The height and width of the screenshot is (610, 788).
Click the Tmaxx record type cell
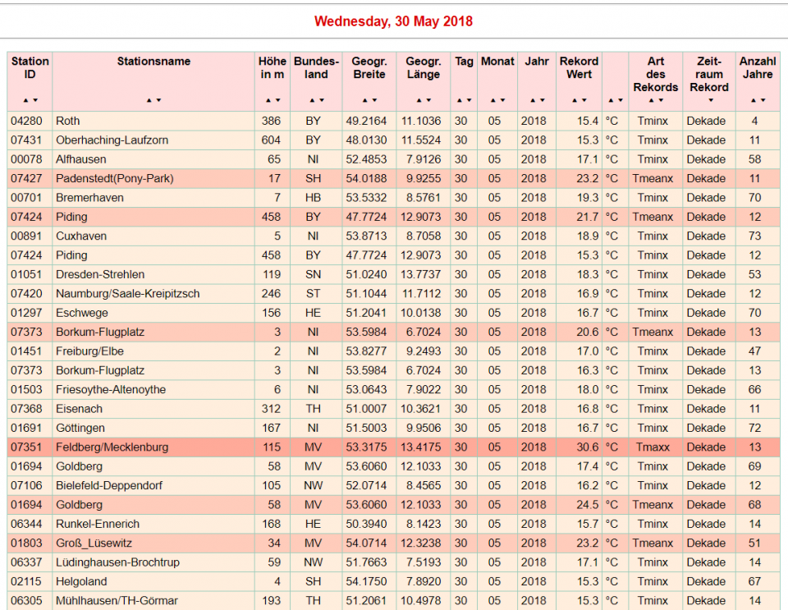(652, 447)
